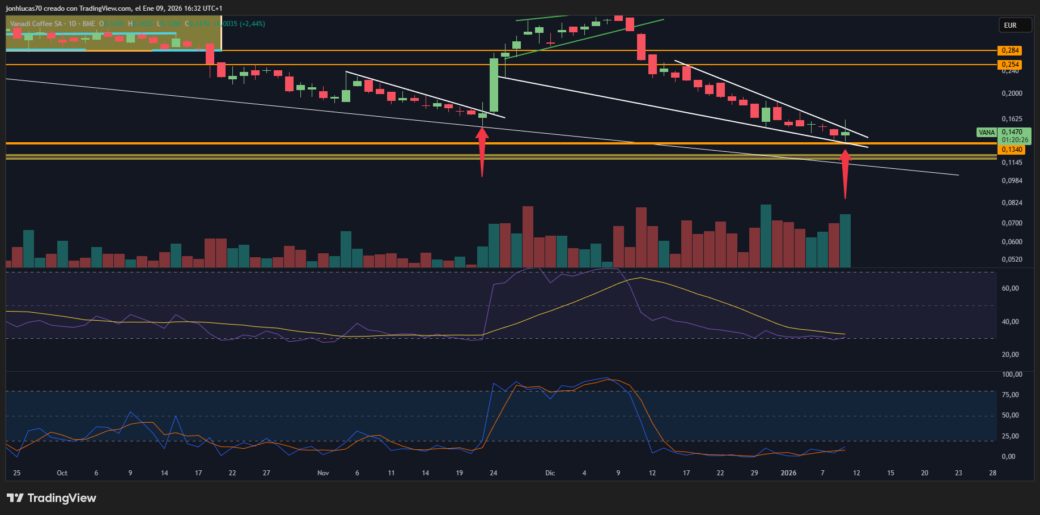The width and height of the screenshot is (1040, 515).
Task: Click the large green candle on Nov 24
Action: (x=494, y=85)
